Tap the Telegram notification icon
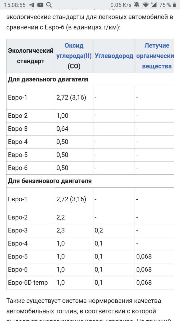 pos(31,5)
